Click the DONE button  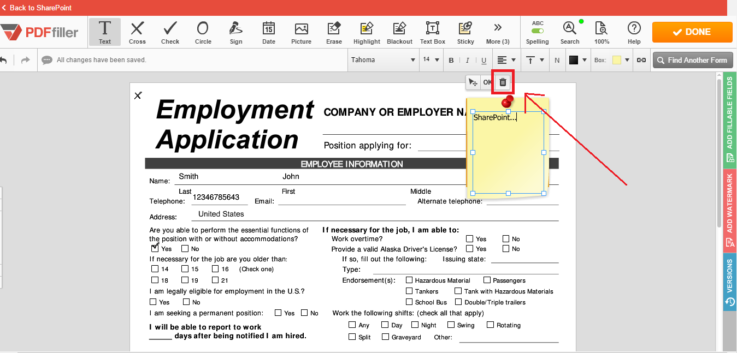tap(692, 32)
